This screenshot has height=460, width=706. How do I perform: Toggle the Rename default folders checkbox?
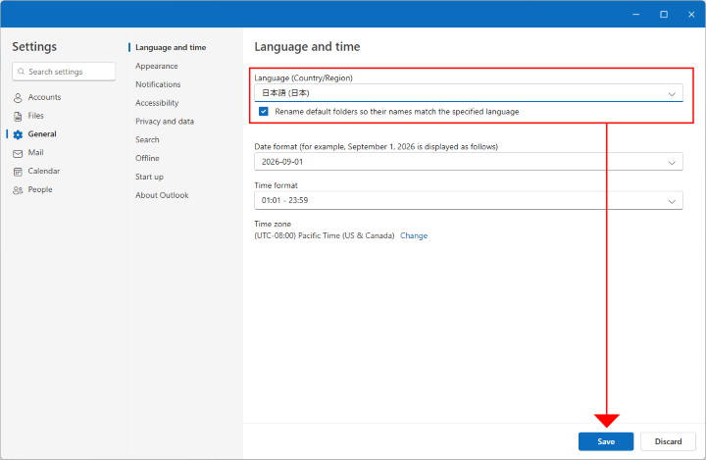pos(264,112)
